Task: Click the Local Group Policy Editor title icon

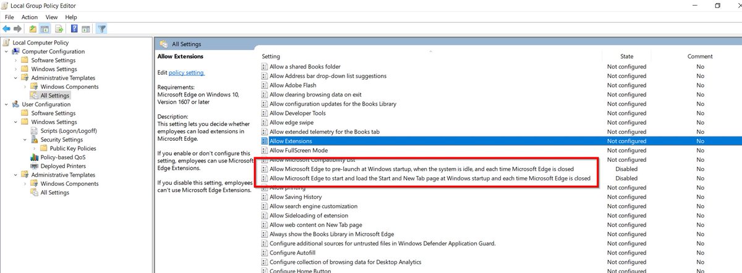Action: [6, 6]
